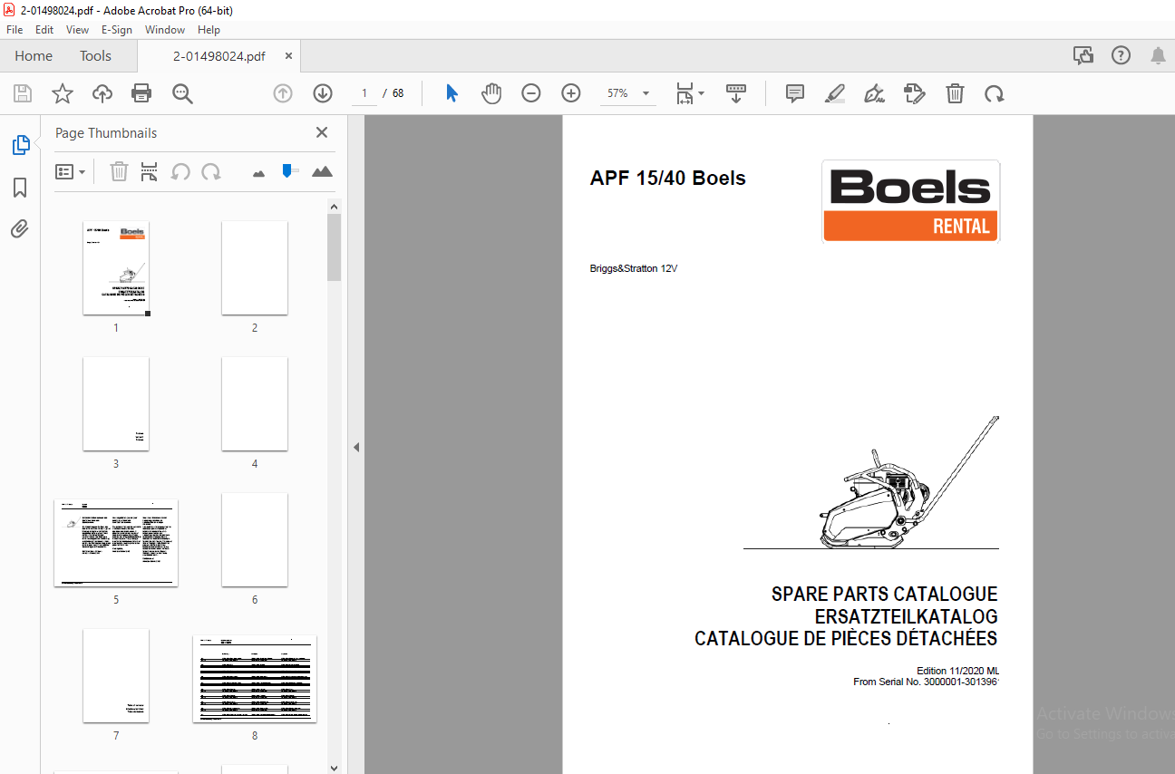Open the Attachments paperclip panel
This screenshot has height=774, width=1175.
(x=20, y=228)
